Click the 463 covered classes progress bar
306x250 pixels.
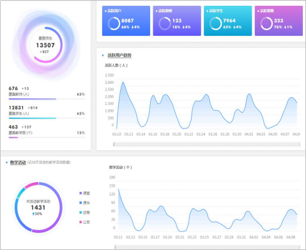47,137
